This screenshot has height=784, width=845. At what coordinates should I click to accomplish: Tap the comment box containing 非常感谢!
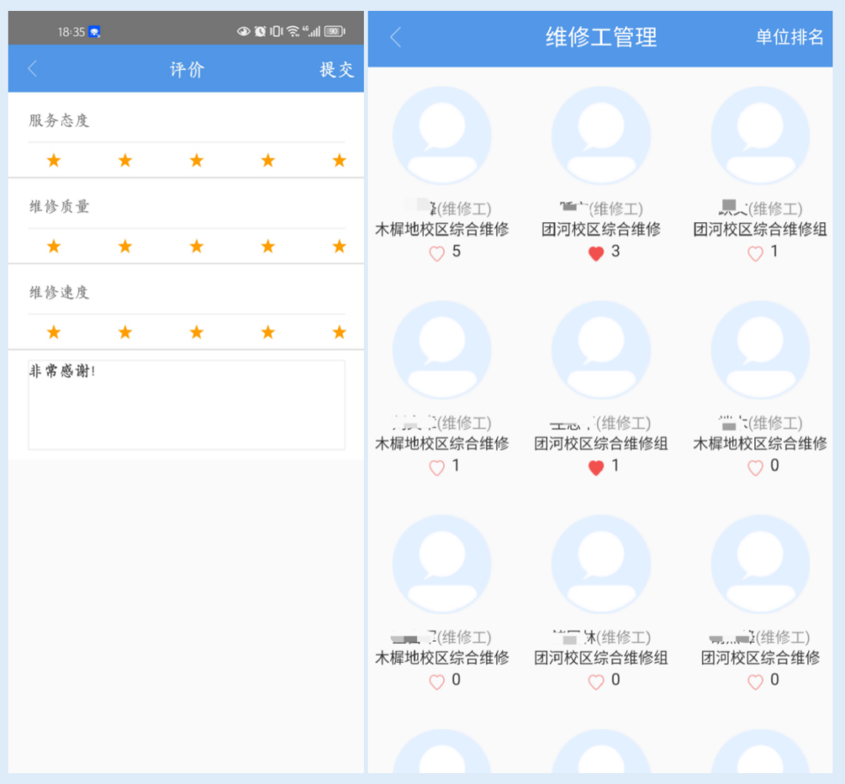(x=185, y=405)
